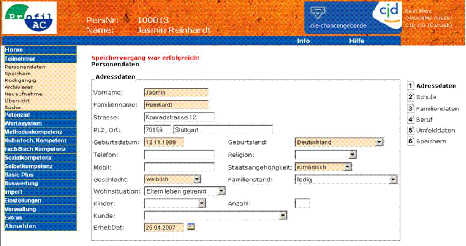466x246 pixels.
Task: Open the Hilfe menu
Action: 356,41
